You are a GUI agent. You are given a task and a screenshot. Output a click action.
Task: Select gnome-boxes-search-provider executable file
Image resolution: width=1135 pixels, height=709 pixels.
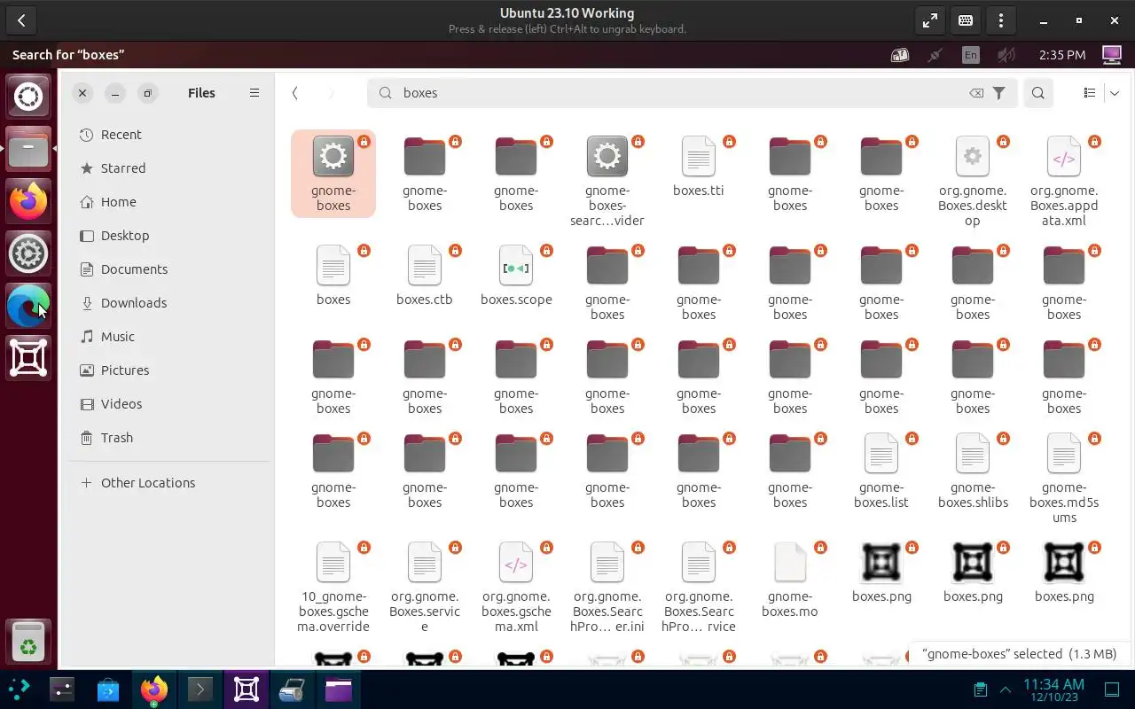[x=607, y=181]
